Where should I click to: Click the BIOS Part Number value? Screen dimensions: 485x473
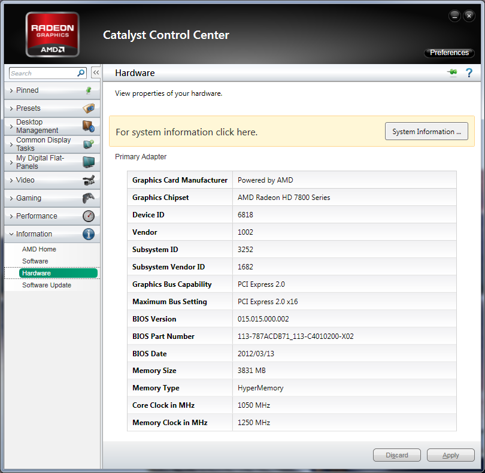click(x=295, y=336)
